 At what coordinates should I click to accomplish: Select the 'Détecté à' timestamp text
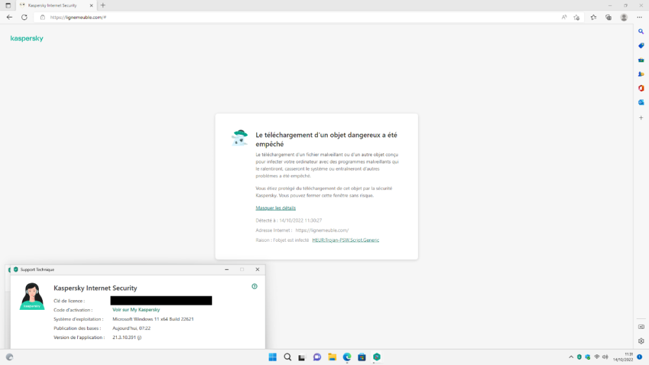click(289, 220)
